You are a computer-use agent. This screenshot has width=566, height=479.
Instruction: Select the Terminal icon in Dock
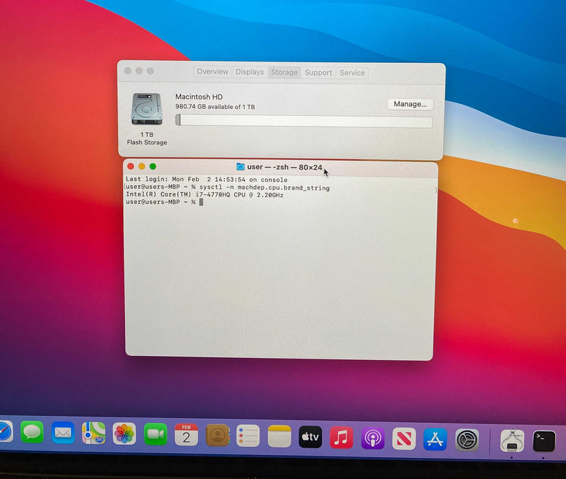(544, 441)
